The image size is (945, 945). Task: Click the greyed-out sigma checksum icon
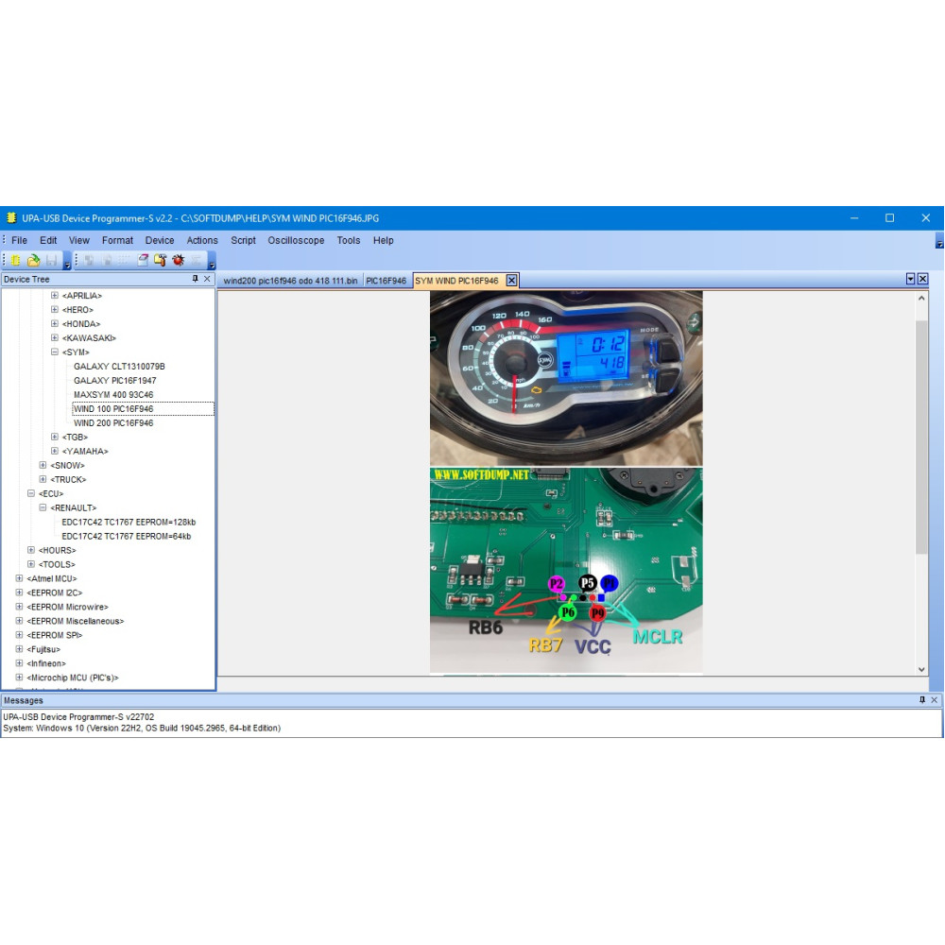197,261
